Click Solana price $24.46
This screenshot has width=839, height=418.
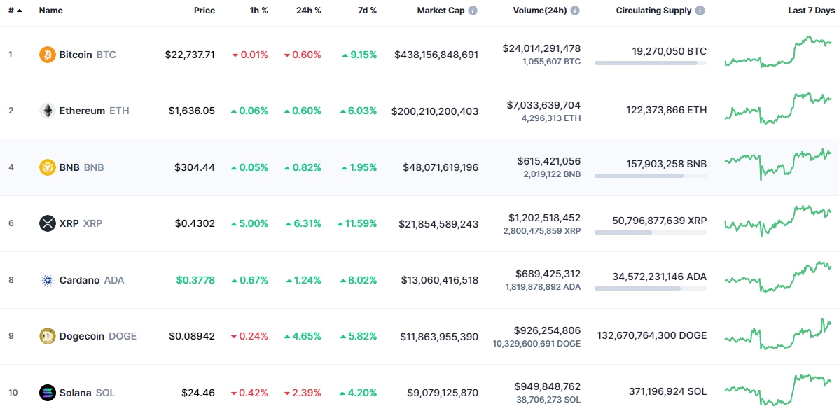(198, 393)
